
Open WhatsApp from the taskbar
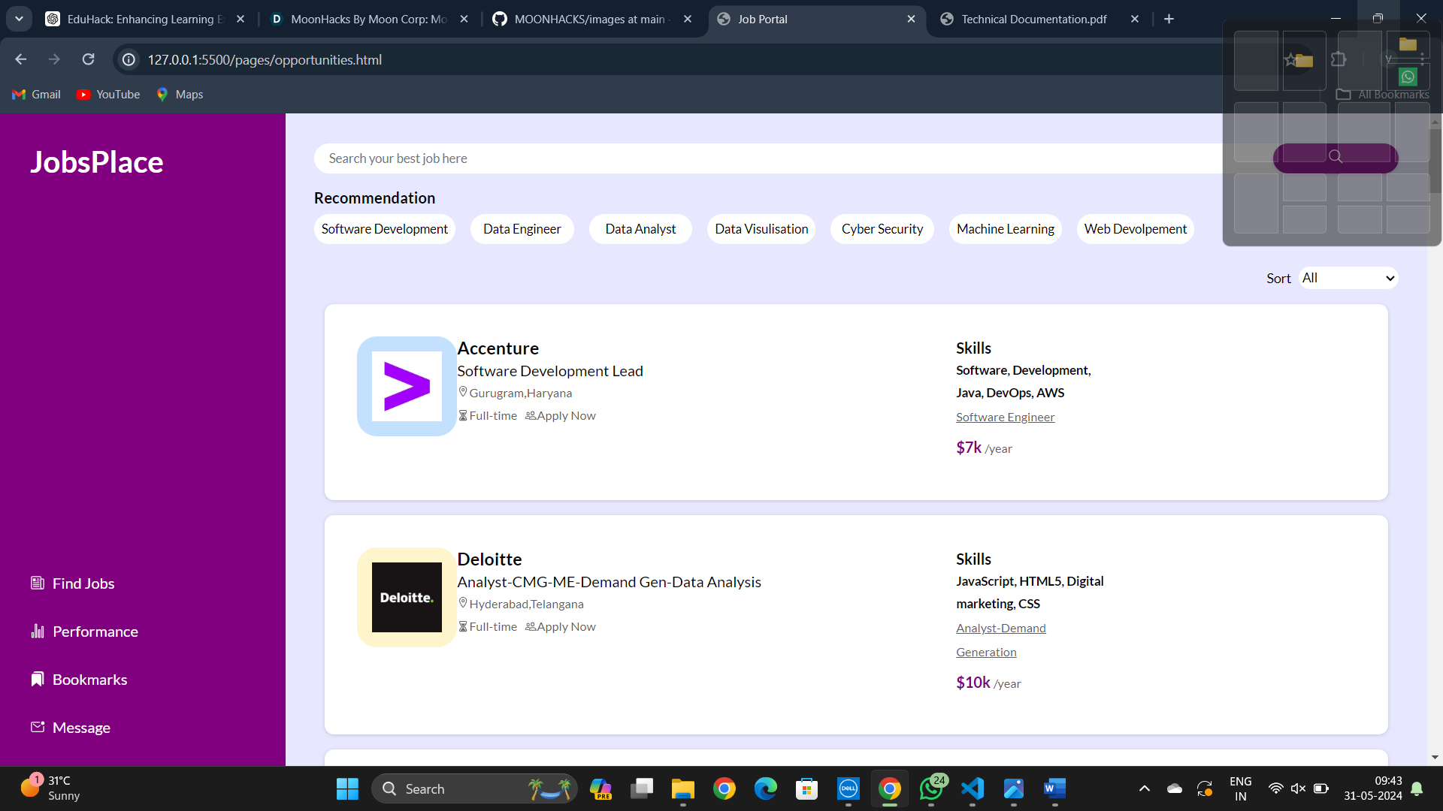click(x=930, y=788)
